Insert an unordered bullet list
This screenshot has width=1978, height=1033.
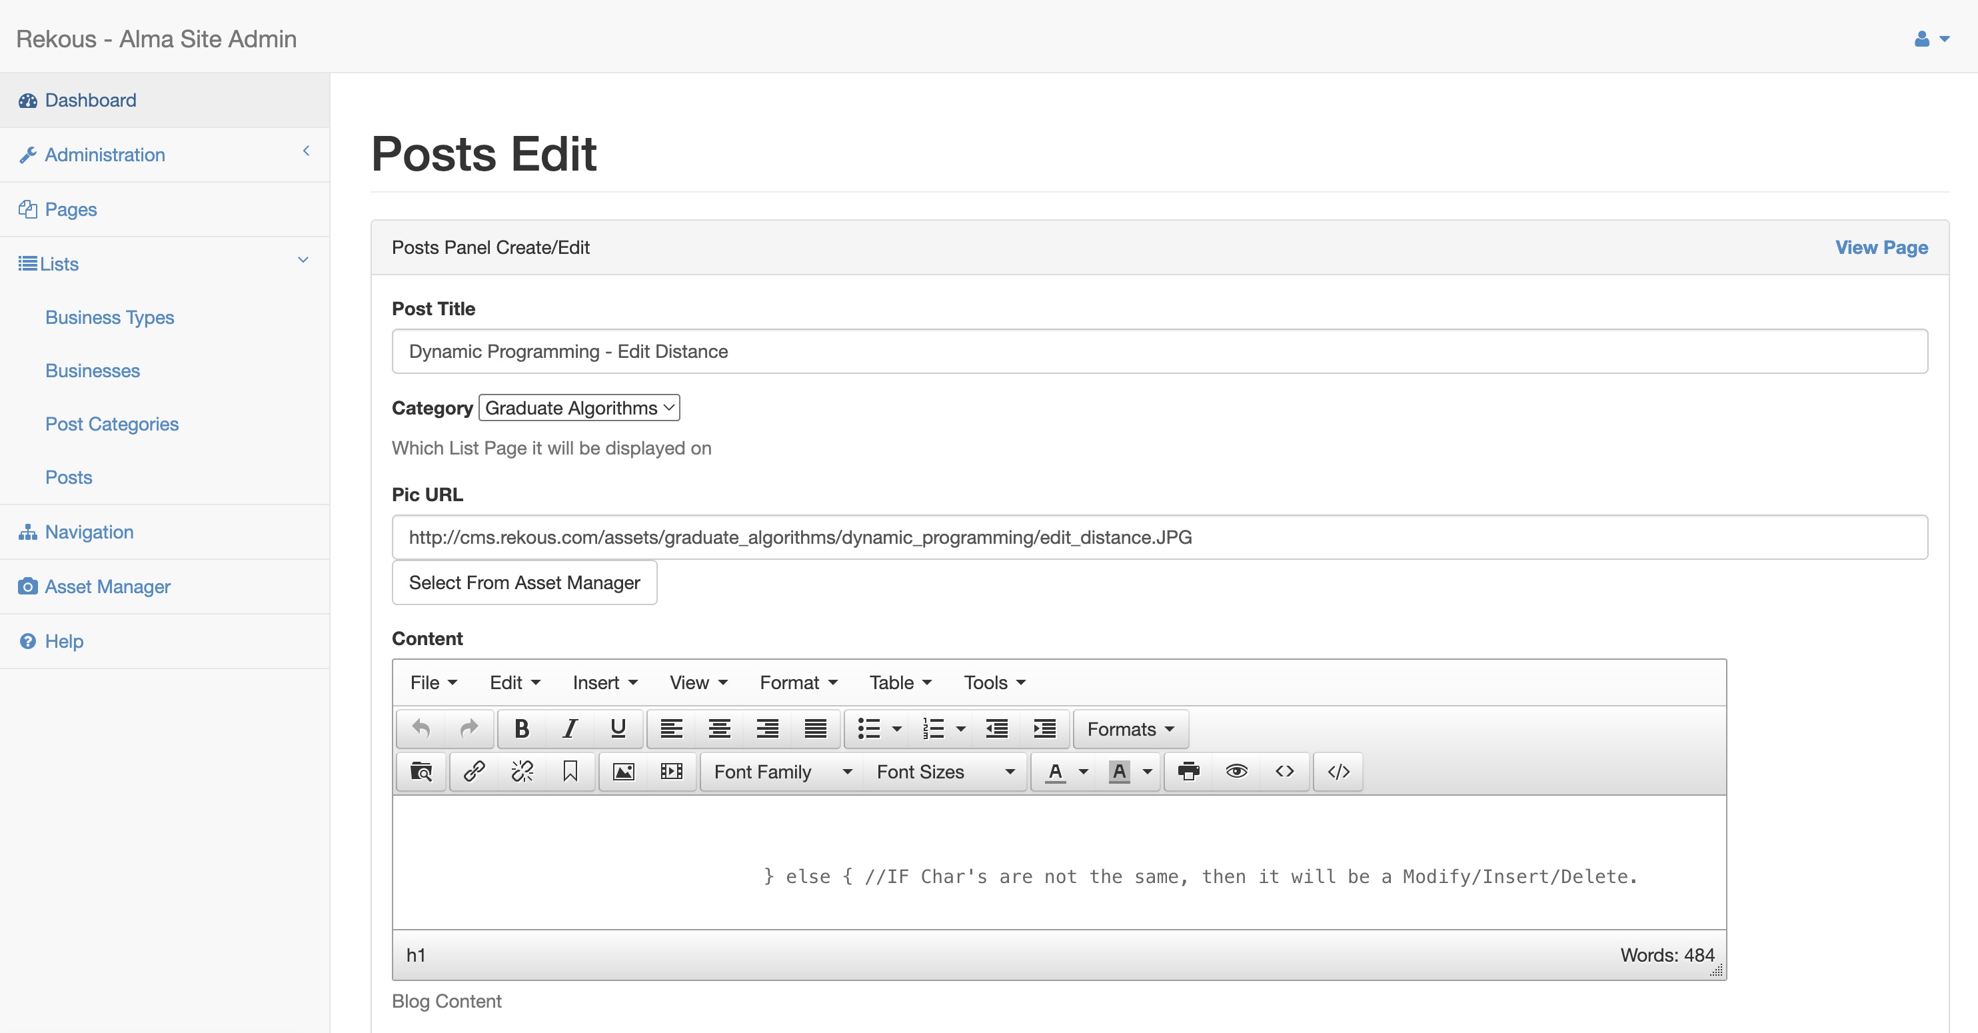(870, 729)
